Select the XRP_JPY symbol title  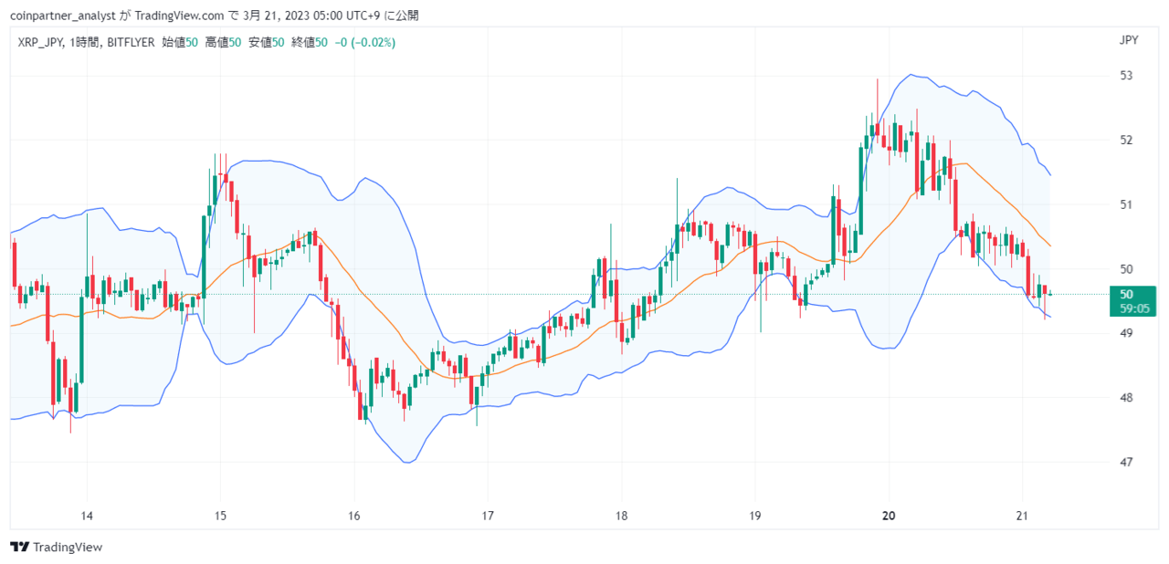point(40,42)
